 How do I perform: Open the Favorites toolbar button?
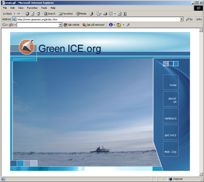(x=66, y=14)
